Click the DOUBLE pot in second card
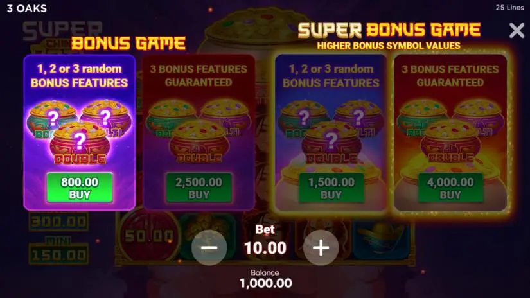The width and height of the screenshot is (530, 298). click(x=199, y=143)
